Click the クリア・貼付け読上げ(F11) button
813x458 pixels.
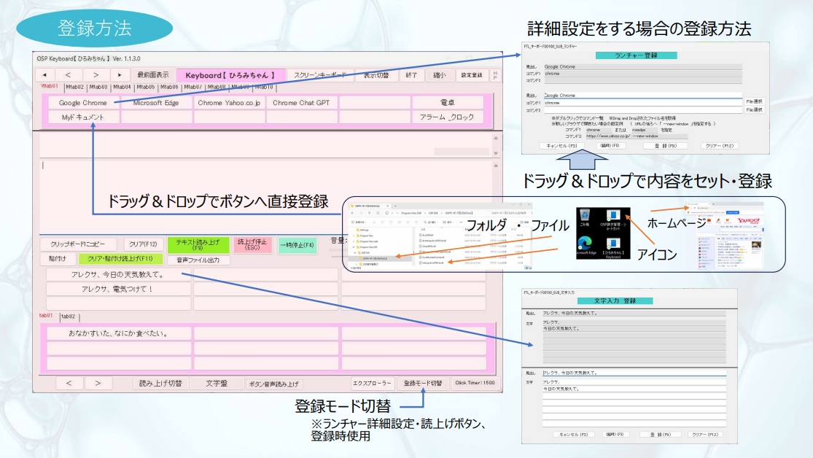[120, 258]
